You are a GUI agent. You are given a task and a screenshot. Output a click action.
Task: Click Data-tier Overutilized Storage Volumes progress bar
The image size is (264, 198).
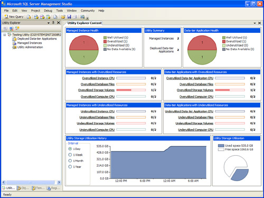(230, 90)
